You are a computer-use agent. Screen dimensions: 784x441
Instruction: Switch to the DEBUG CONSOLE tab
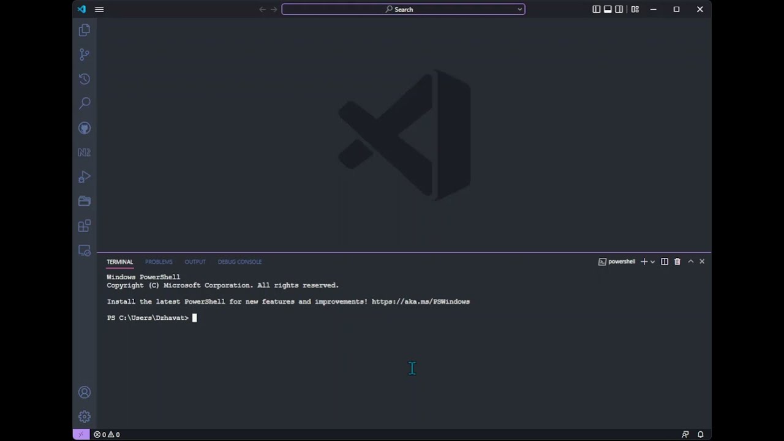click(239, 262)
